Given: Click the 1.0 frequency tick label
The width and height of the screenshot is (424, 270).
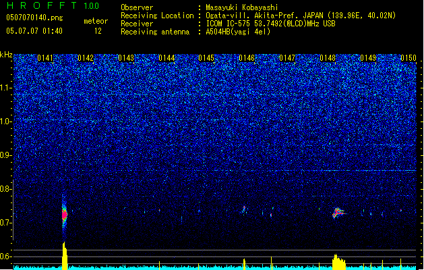Looking at the screenshot, I should pyautogui.click(x=6, y=122).
